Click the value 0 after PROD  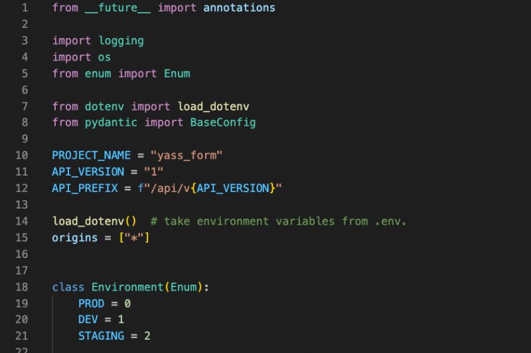tap(127, 304)
